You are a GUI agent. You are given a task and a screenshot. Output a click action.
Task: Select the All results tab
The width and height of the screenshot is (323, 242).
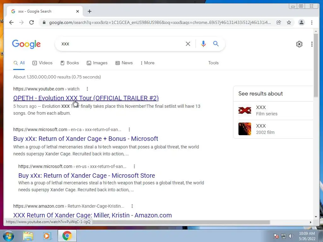[19, 63]
